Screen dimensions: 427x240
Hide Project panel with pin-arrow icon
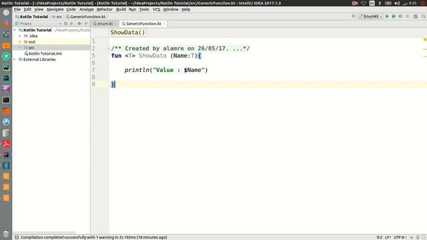coord(86,24)
